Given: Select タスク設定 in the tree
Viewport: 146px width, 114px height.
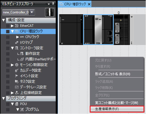Looking at the screenshot, I should pyautogui.click(x=28, y=82).
